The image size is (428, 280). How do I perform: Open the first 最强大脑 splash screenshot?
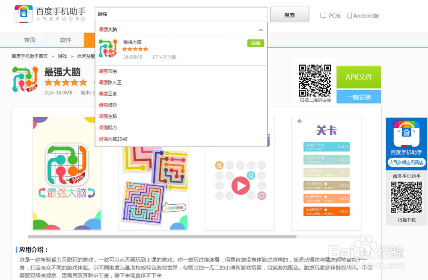pyautogui.click(x=67, y=173)
